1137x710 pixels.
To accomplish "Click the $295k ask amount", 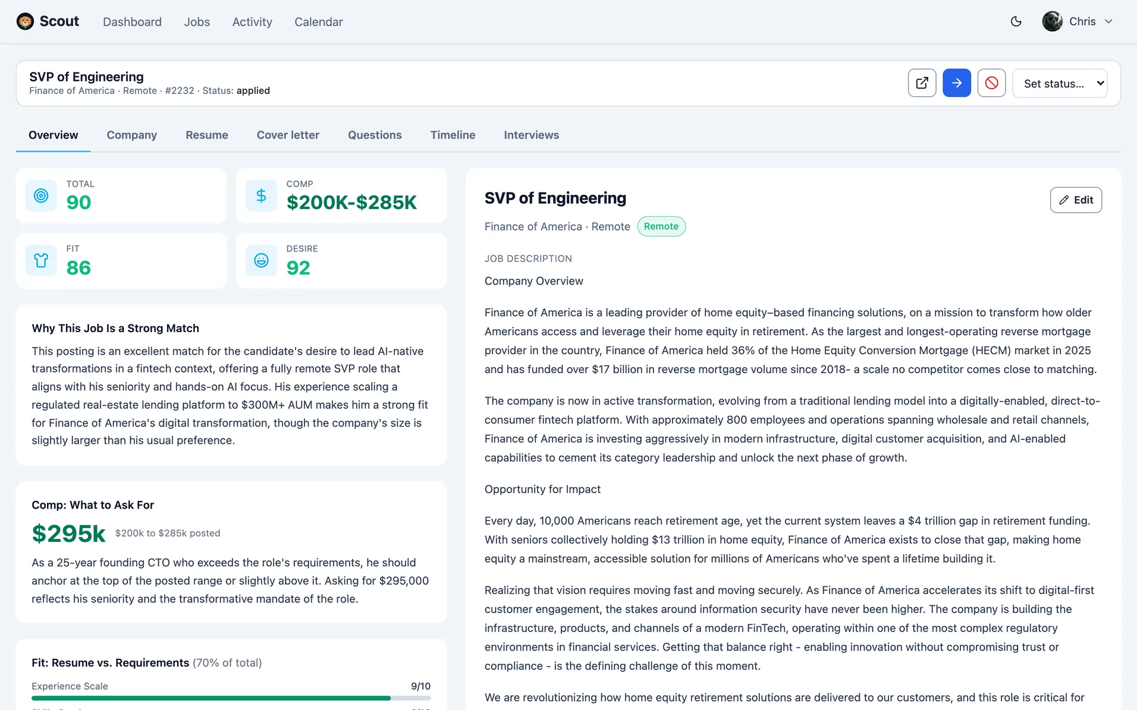I will click(x=68, y=534).
